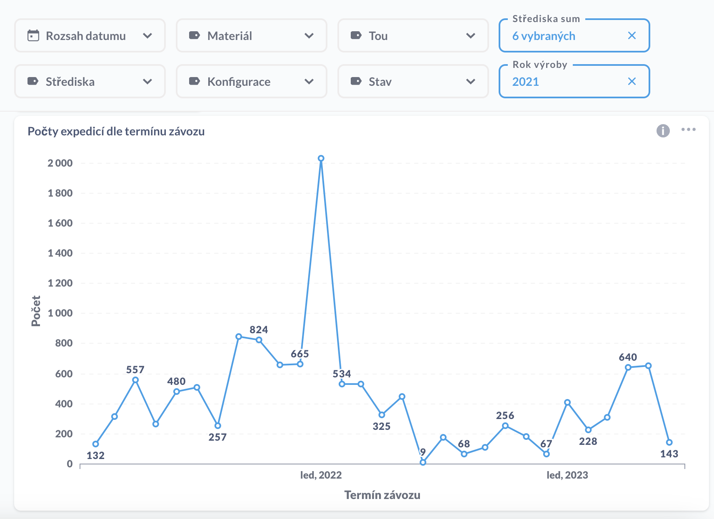Clear the Rok výroby 2021 filter
Viewport: 714px width, 519px height.
pyautogui.click(x=632, y=82)
